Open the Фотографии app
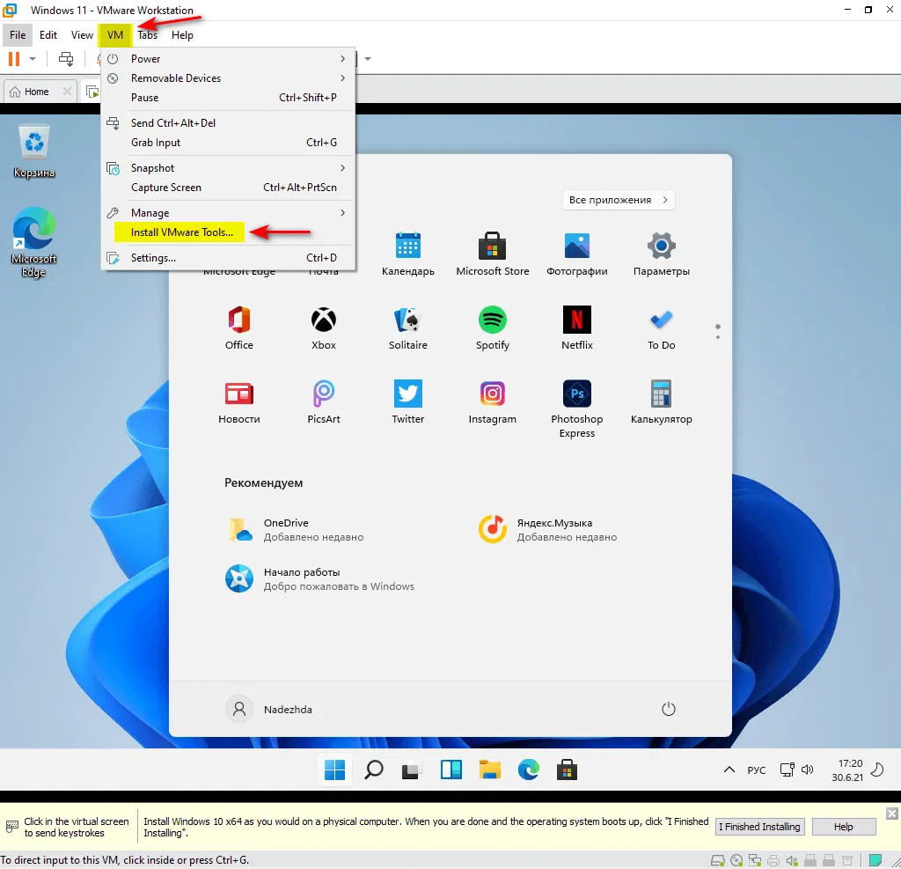Image resolution: width=901 pixels, height=869 pixels. (577, 254)
